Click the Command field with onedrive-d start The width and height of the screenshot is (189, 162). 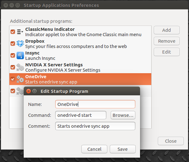pos(81,115)
